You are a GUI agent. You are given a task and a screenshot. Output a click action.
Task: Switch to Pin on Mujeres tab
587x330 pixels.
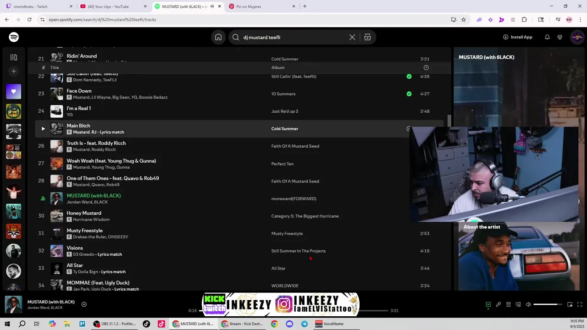pos(262,6)
